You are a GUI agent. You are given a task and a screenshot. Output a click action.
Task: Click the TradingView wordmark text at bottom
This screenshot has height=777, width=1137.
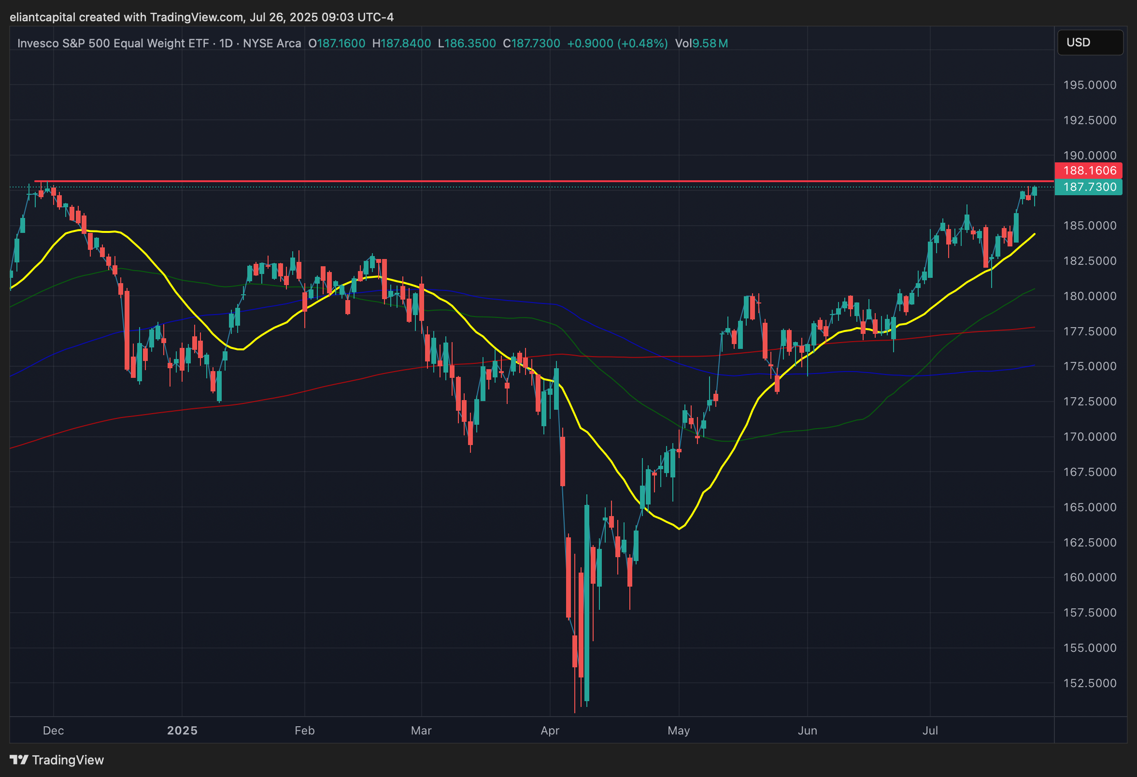68,760
